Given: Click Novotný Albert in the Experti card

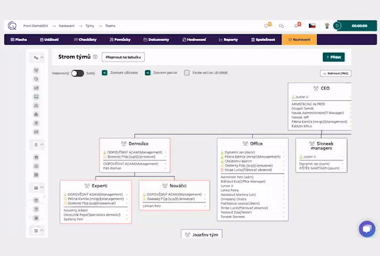Looking at the screenshot, I should click(76, 210).
